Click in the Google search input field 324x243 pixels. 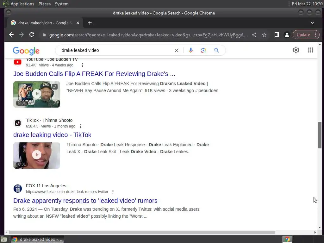click(116, 50)
